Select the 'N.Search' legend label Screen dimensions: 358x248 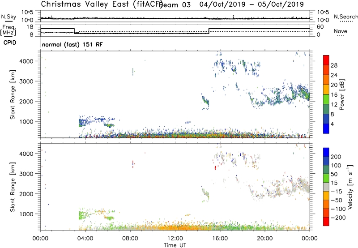(x=346, y=17)
